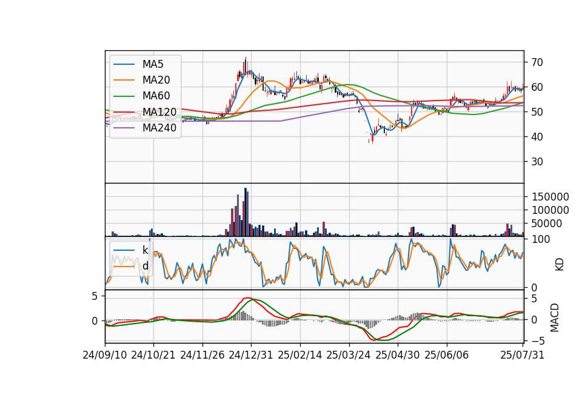The width and height of the screenshot is (582, 418).
Task: Click the volume axis value 50000
Action: coord(547,224)
